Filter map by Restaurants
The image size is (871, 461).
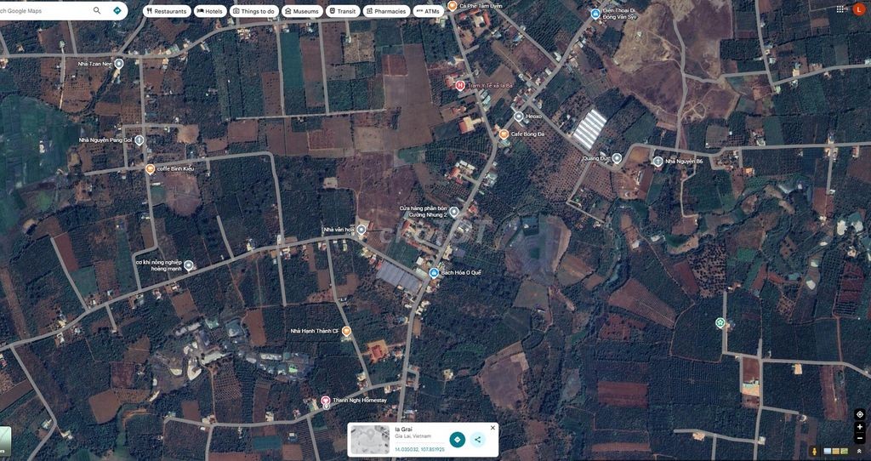(x=168, y=11)
